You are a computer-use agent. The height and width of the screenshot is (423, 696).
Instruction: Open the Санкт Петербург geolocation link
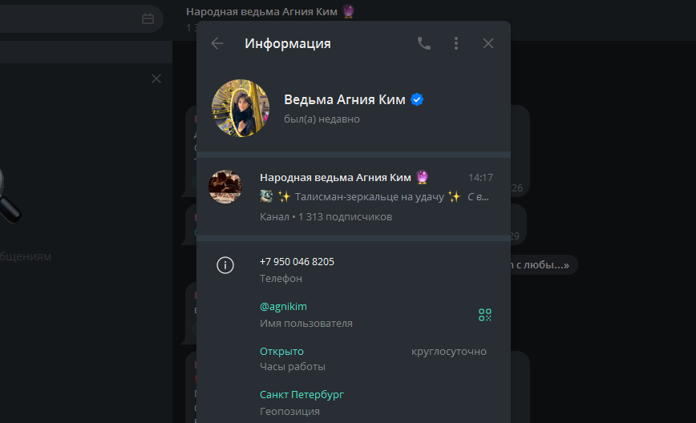[301, 394]
